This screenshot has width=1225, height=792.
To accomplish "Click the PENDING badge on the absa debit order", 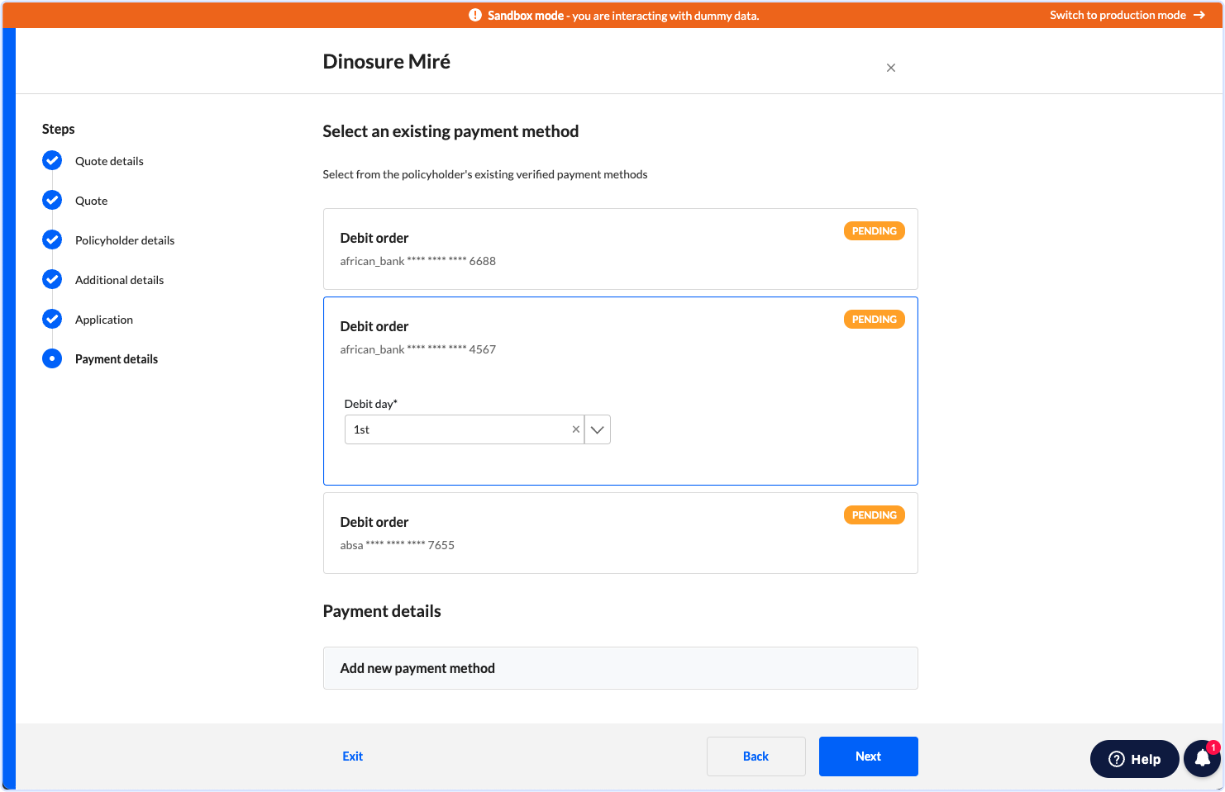I will 874,515.
